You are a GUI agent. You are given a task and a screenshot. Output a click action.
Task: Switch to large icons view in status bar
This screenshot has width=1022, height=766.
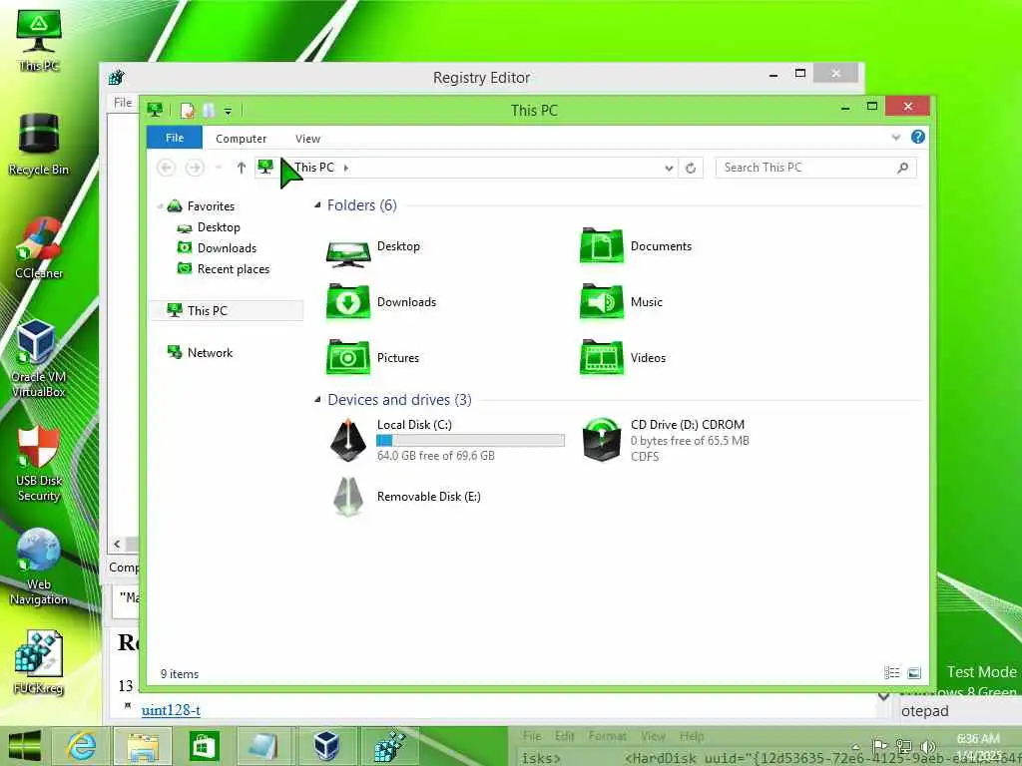[x=914, y=673]
